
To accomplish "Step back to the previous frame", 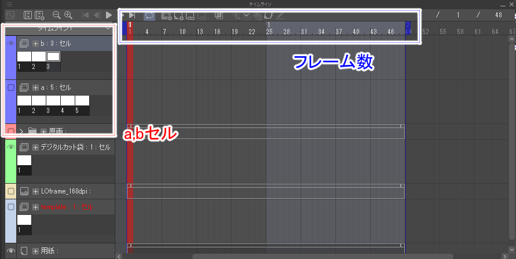I will 96,15.
